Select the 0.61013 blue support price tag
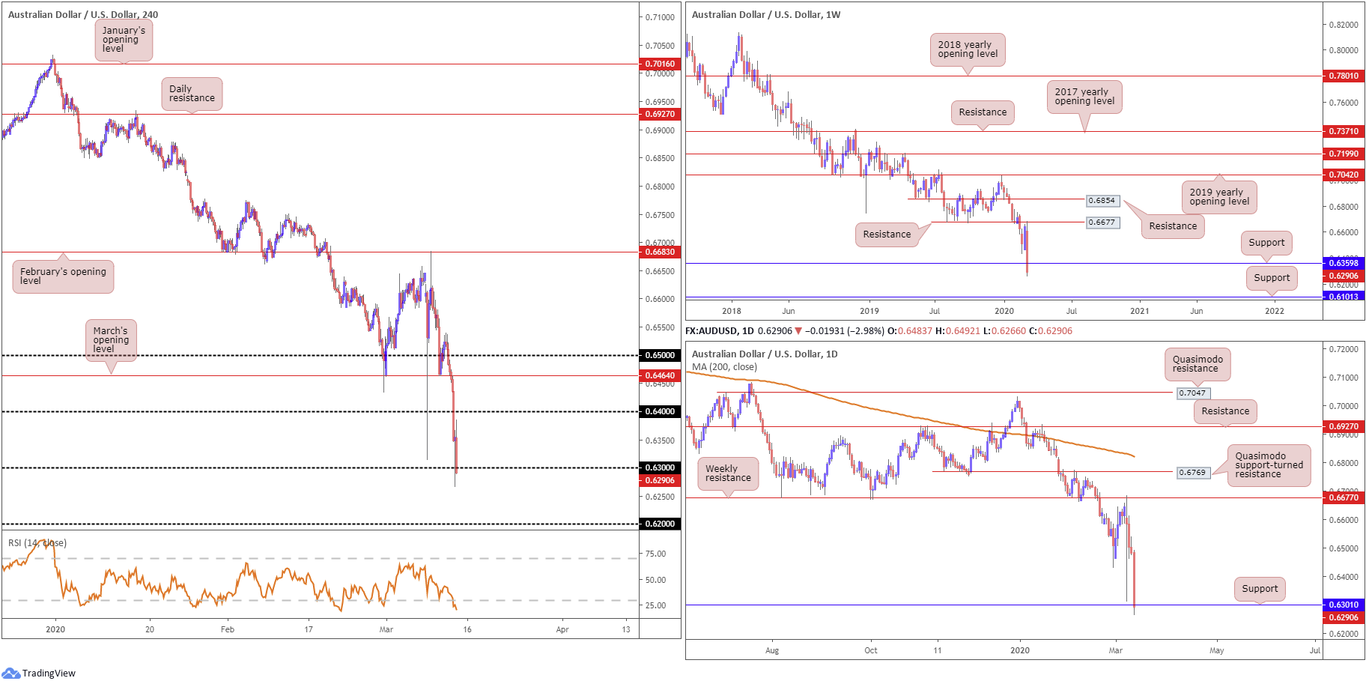Screen dimensions: 1366x681 pos(1344,297)
